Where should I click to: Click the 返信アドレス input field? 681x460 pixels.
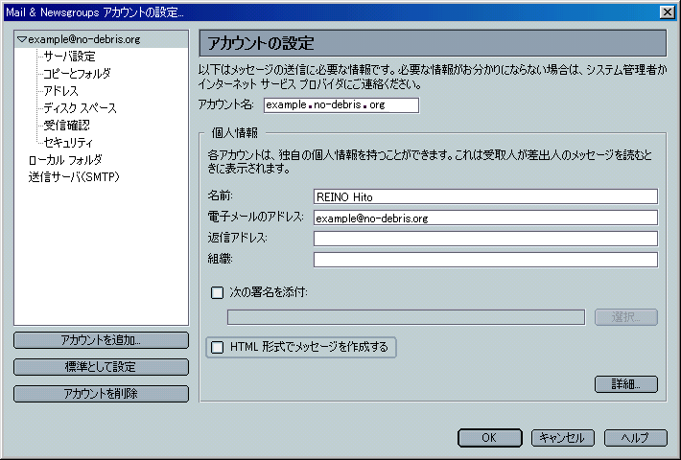(485, 239)
